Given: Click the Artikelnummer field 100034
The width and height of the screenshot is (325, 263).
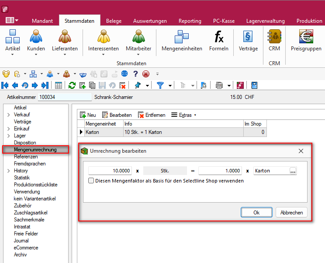Looking at the screenshot, I should tap(65, 97).
